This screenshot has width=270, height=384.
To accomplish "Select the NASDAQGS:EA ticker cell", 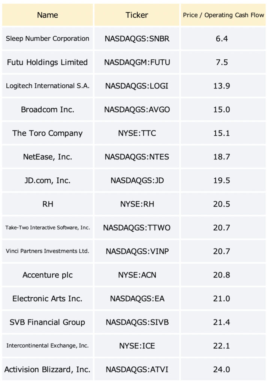I will pos(137,298).
